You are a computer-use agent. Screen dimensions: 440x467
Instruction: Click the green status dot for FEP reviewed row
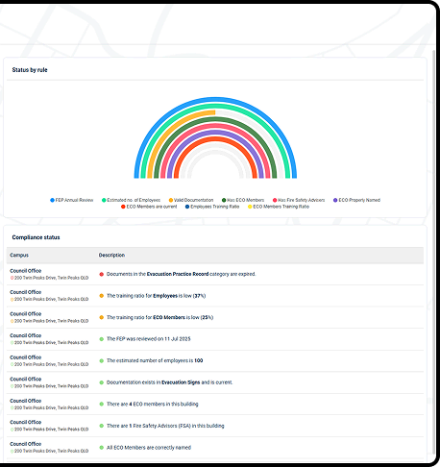tap(102, 339)
